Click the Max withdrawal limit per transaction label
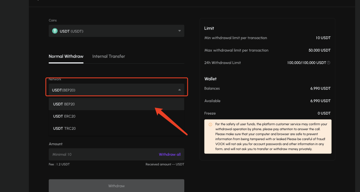Screen dimensions: 360x192 (x=236, y=50)
